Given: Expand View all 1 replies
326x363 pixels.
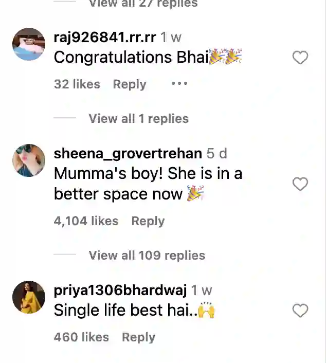Looking at the screenshot, I should point(138,119).
